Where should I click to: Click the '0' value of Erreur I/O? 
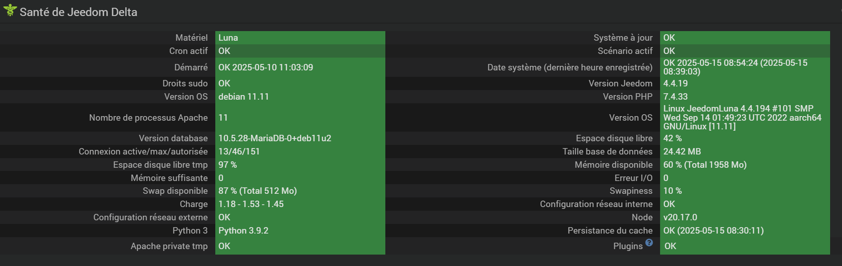coord(666,178)
